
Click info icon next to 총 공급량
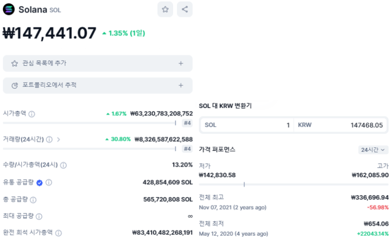33,199
